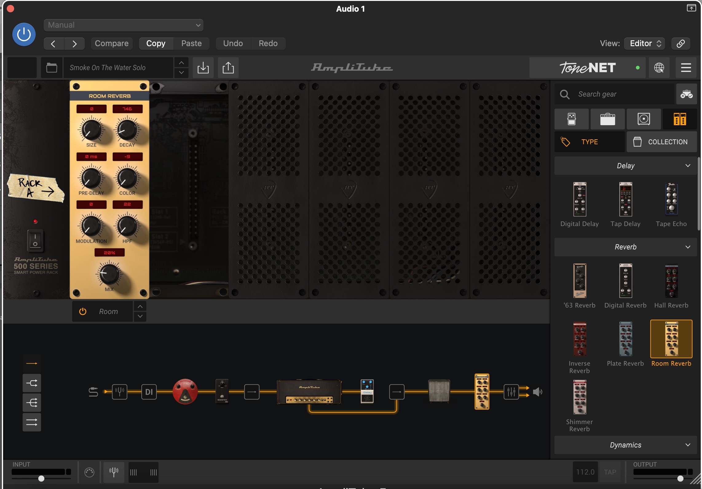Click the Room Reverb MIX knob

(109, 274)
